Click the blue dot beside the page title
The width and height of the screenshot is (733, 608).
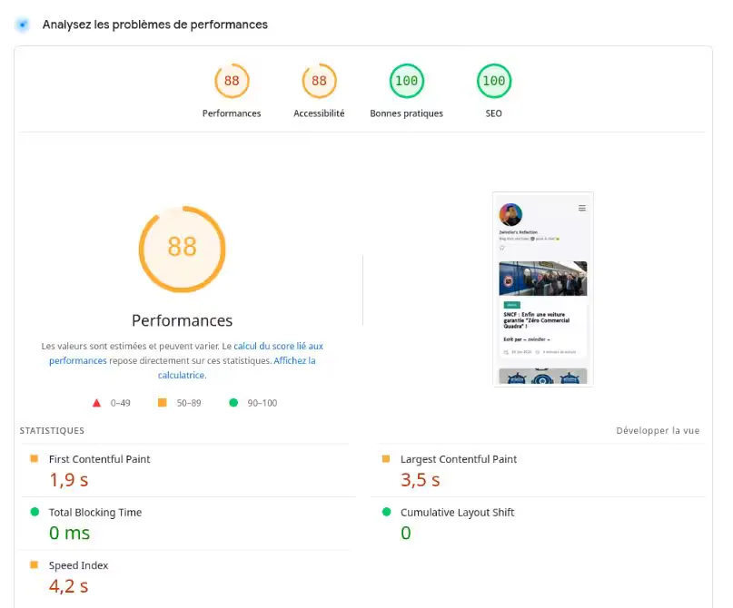coord(22,25)
